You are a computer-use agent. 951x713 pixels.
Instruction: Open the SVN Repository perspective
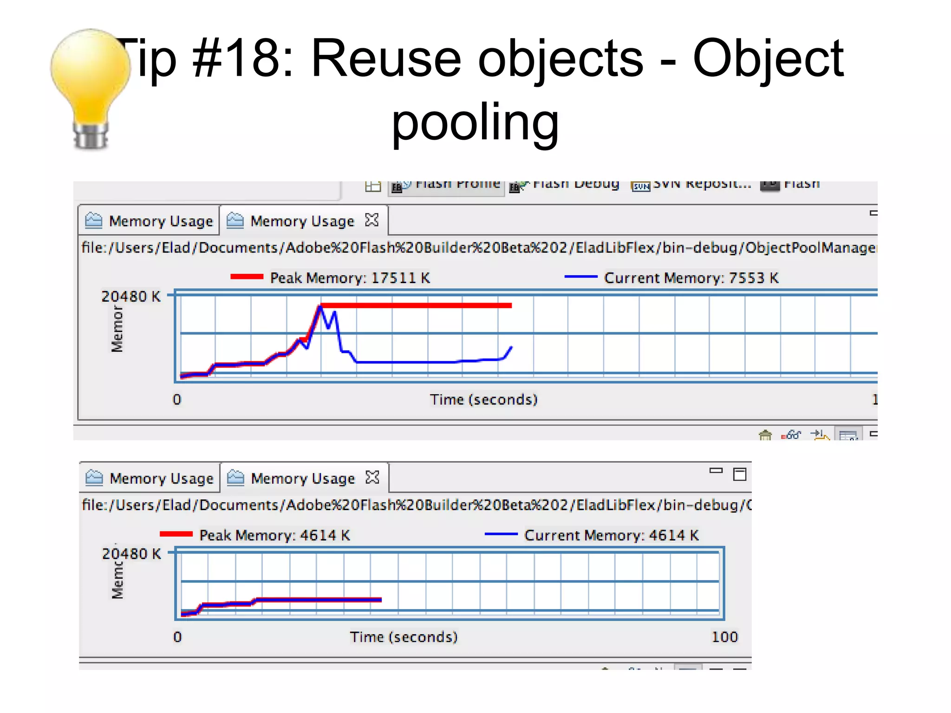tap(691, 186)
